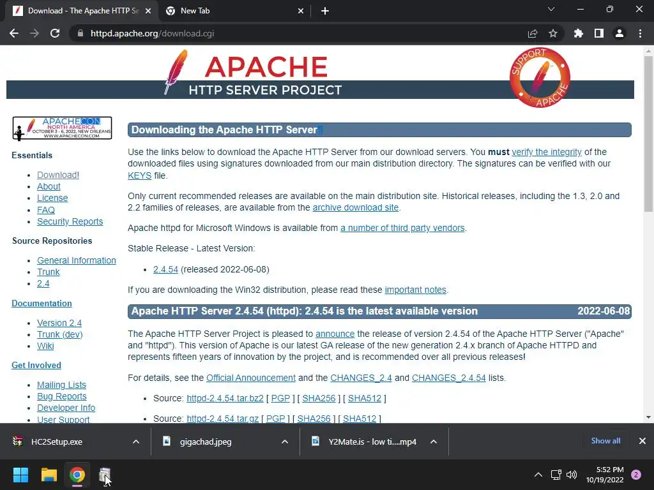Open File Explorer from the taskbar
654x490 pixels.
[49, 475]
